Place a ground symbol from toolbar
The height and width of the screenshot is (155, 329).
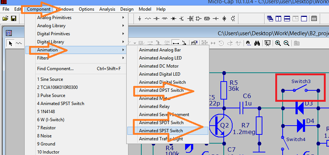[x=140, y=18]
